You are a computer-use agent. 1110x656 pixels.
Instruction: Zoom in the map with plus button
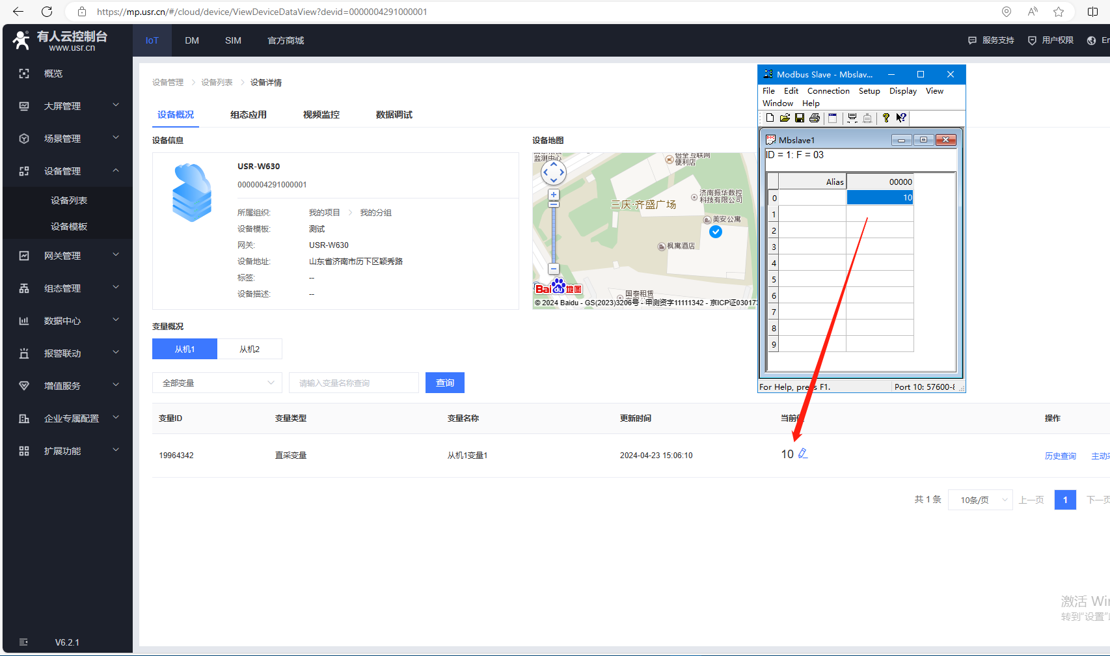554,195
